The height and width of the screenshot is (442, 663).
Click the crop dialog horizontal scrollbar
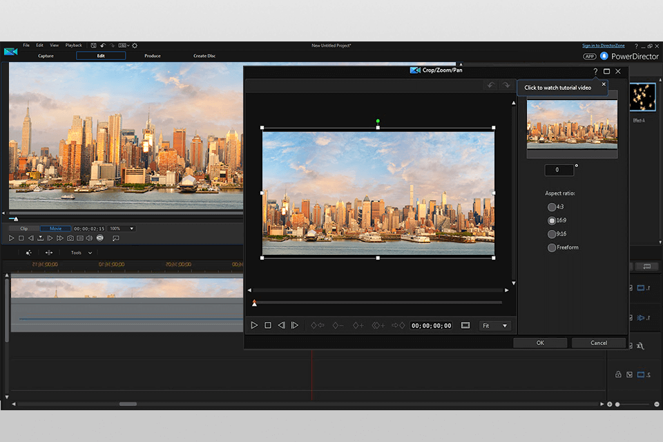point(378,290)
